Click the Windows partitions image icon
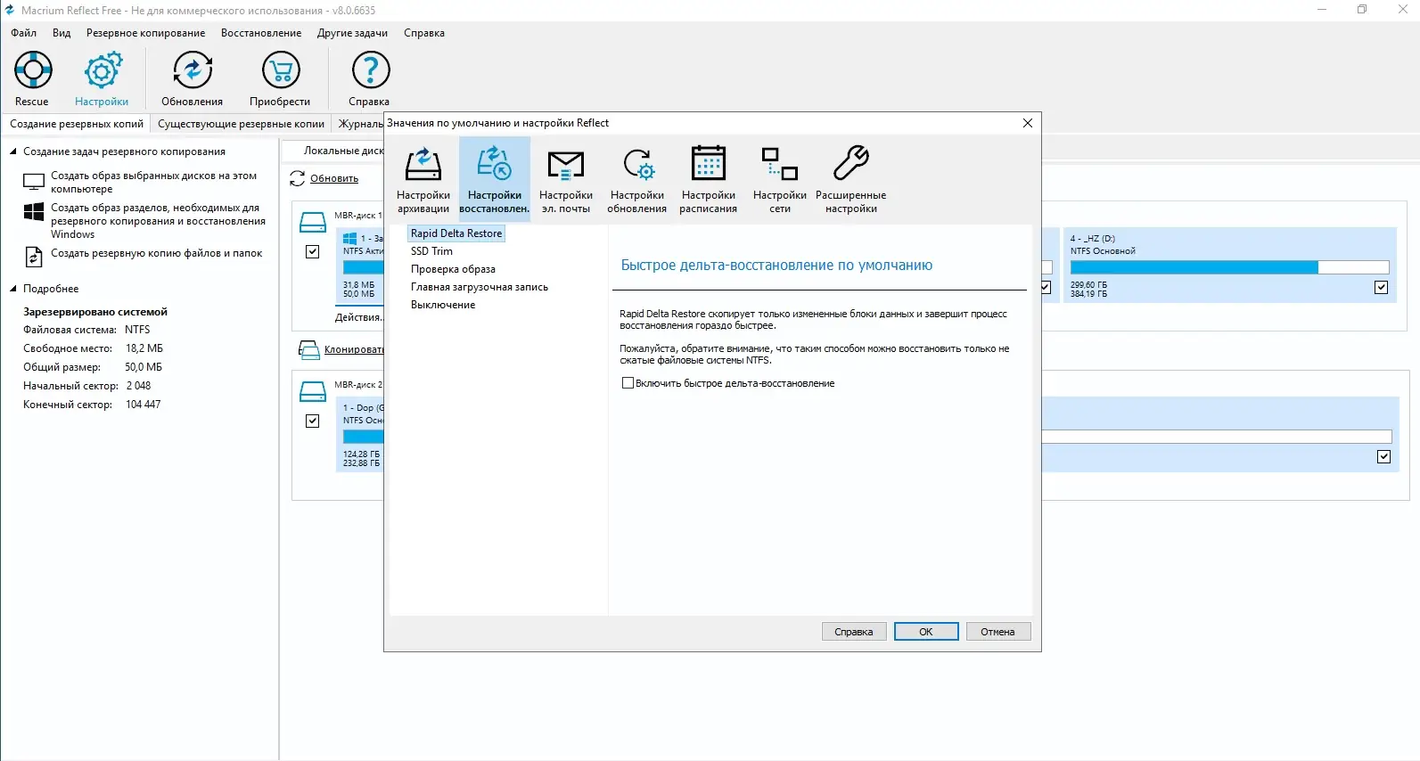Screen dimensions: 1420x761 coord(34,212)
